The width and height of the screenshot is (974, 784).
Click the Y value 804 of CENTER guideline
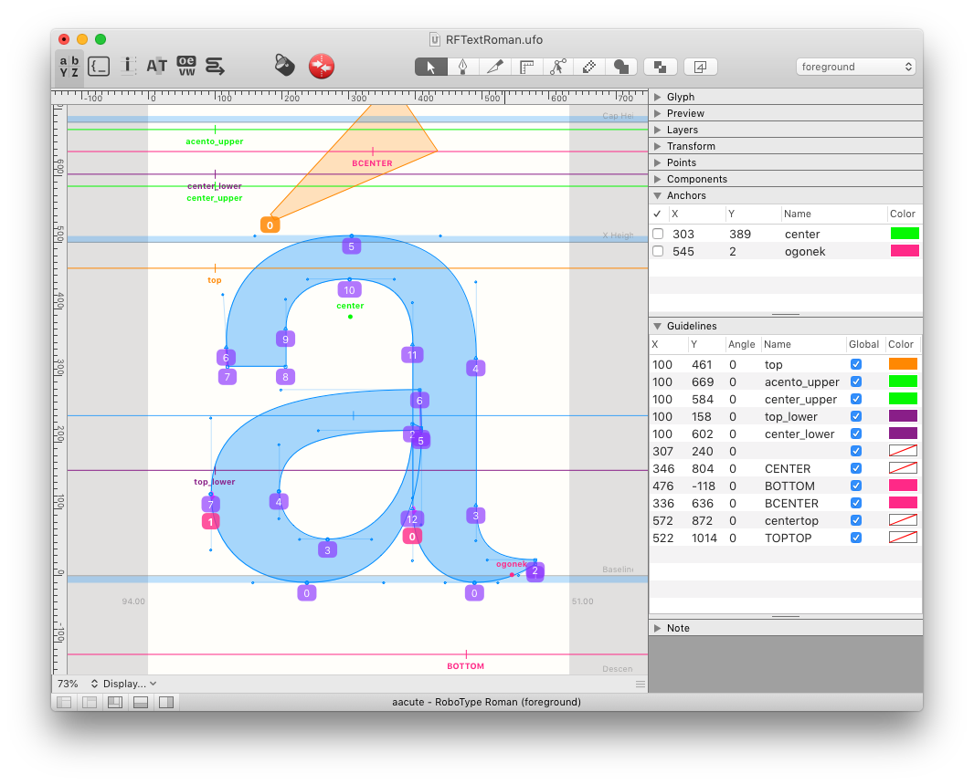(703, 469)
